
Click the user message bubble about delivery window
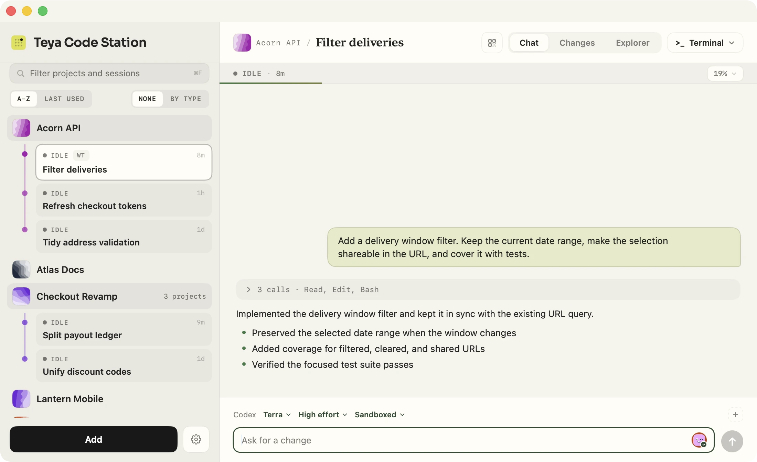point(534,247)
